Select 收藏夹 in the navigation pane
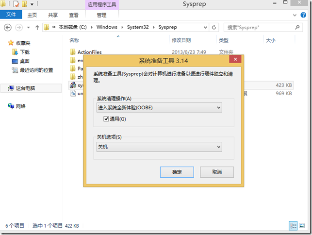Image resolution: width=312 pixels, height=235 pixels. [23, 43]
